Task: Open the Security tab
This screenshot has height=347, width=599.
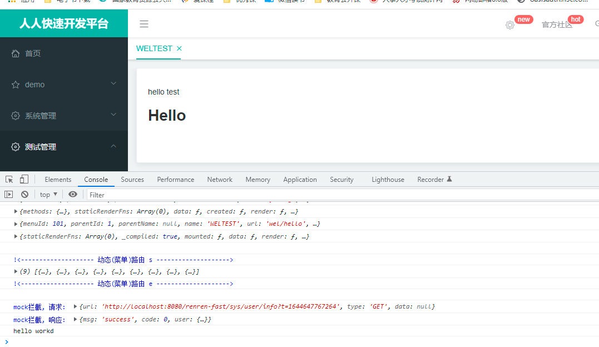Action: pyautogui.click(x=341, y=180)
